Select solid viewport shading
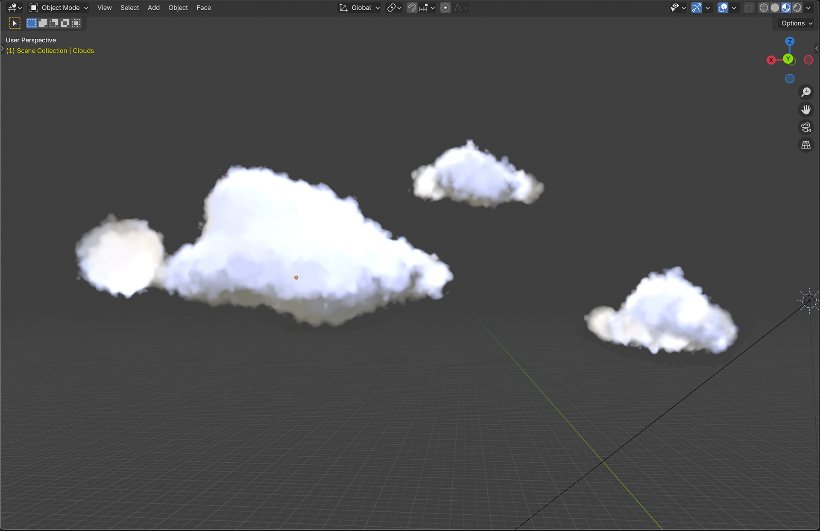 [x=775, y=8]
